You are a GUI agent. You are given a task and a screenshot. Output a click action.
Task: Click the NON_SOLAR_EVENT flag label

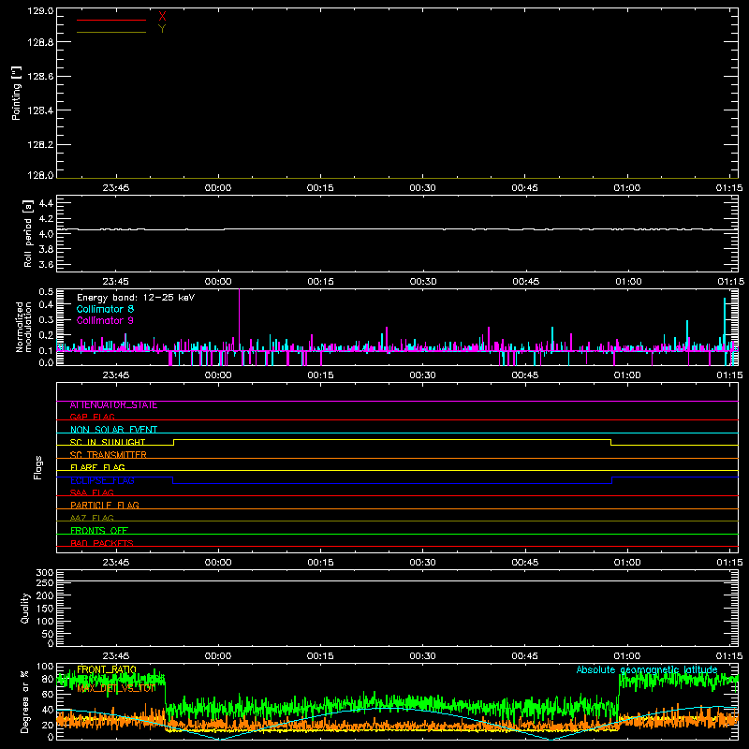tap(113, 430)
